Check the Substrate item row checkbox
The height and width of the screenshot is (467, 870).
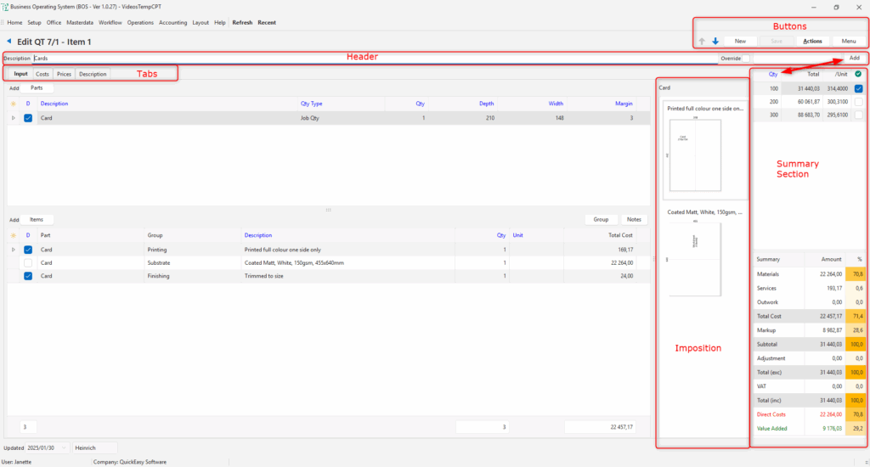click(x=28, y=263)
